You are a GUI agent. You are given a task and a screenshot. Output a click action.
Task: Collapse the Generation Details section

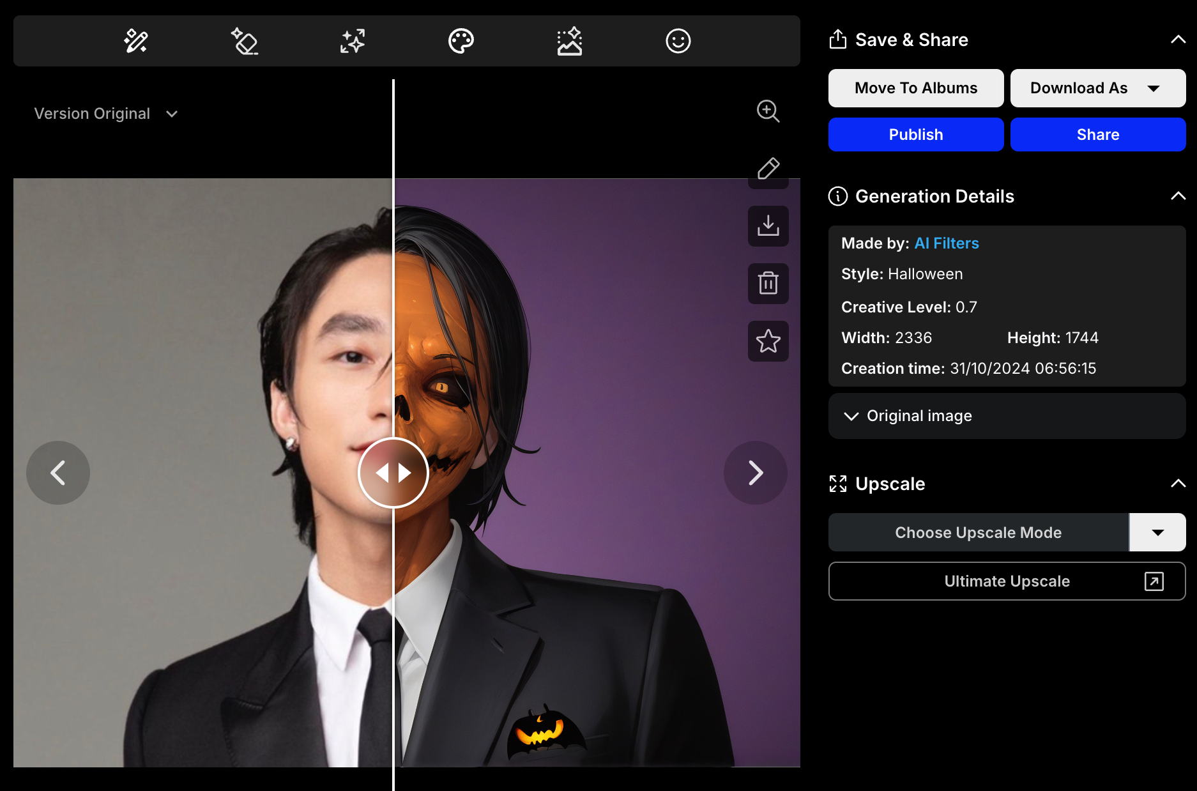[x=1178, y=196]
